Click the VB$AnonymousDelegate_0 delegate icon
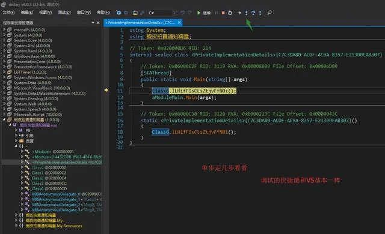Image resolution: width=385 pixels, height=234 pixels. tap(27, 194)
